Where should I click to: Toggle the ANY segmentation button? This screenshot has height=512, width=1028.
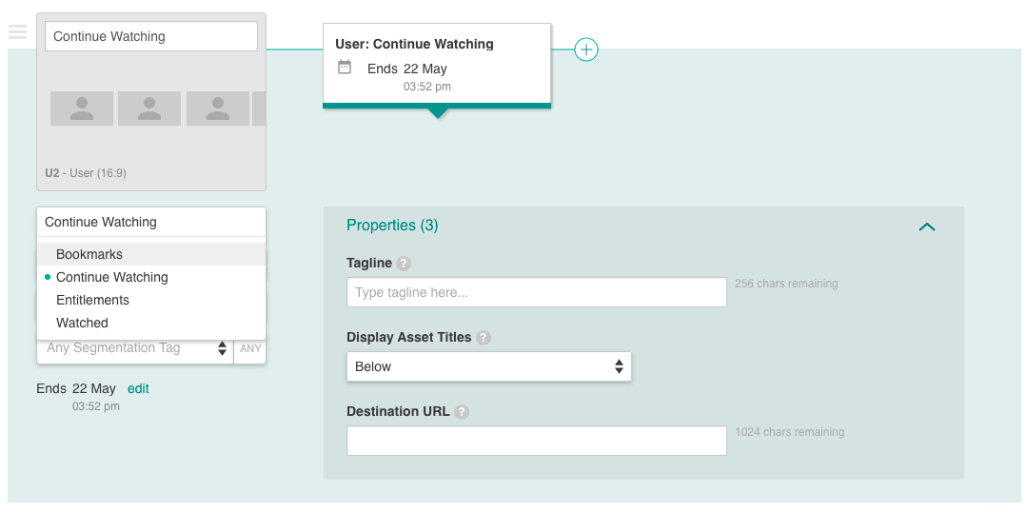click(250, 348)
